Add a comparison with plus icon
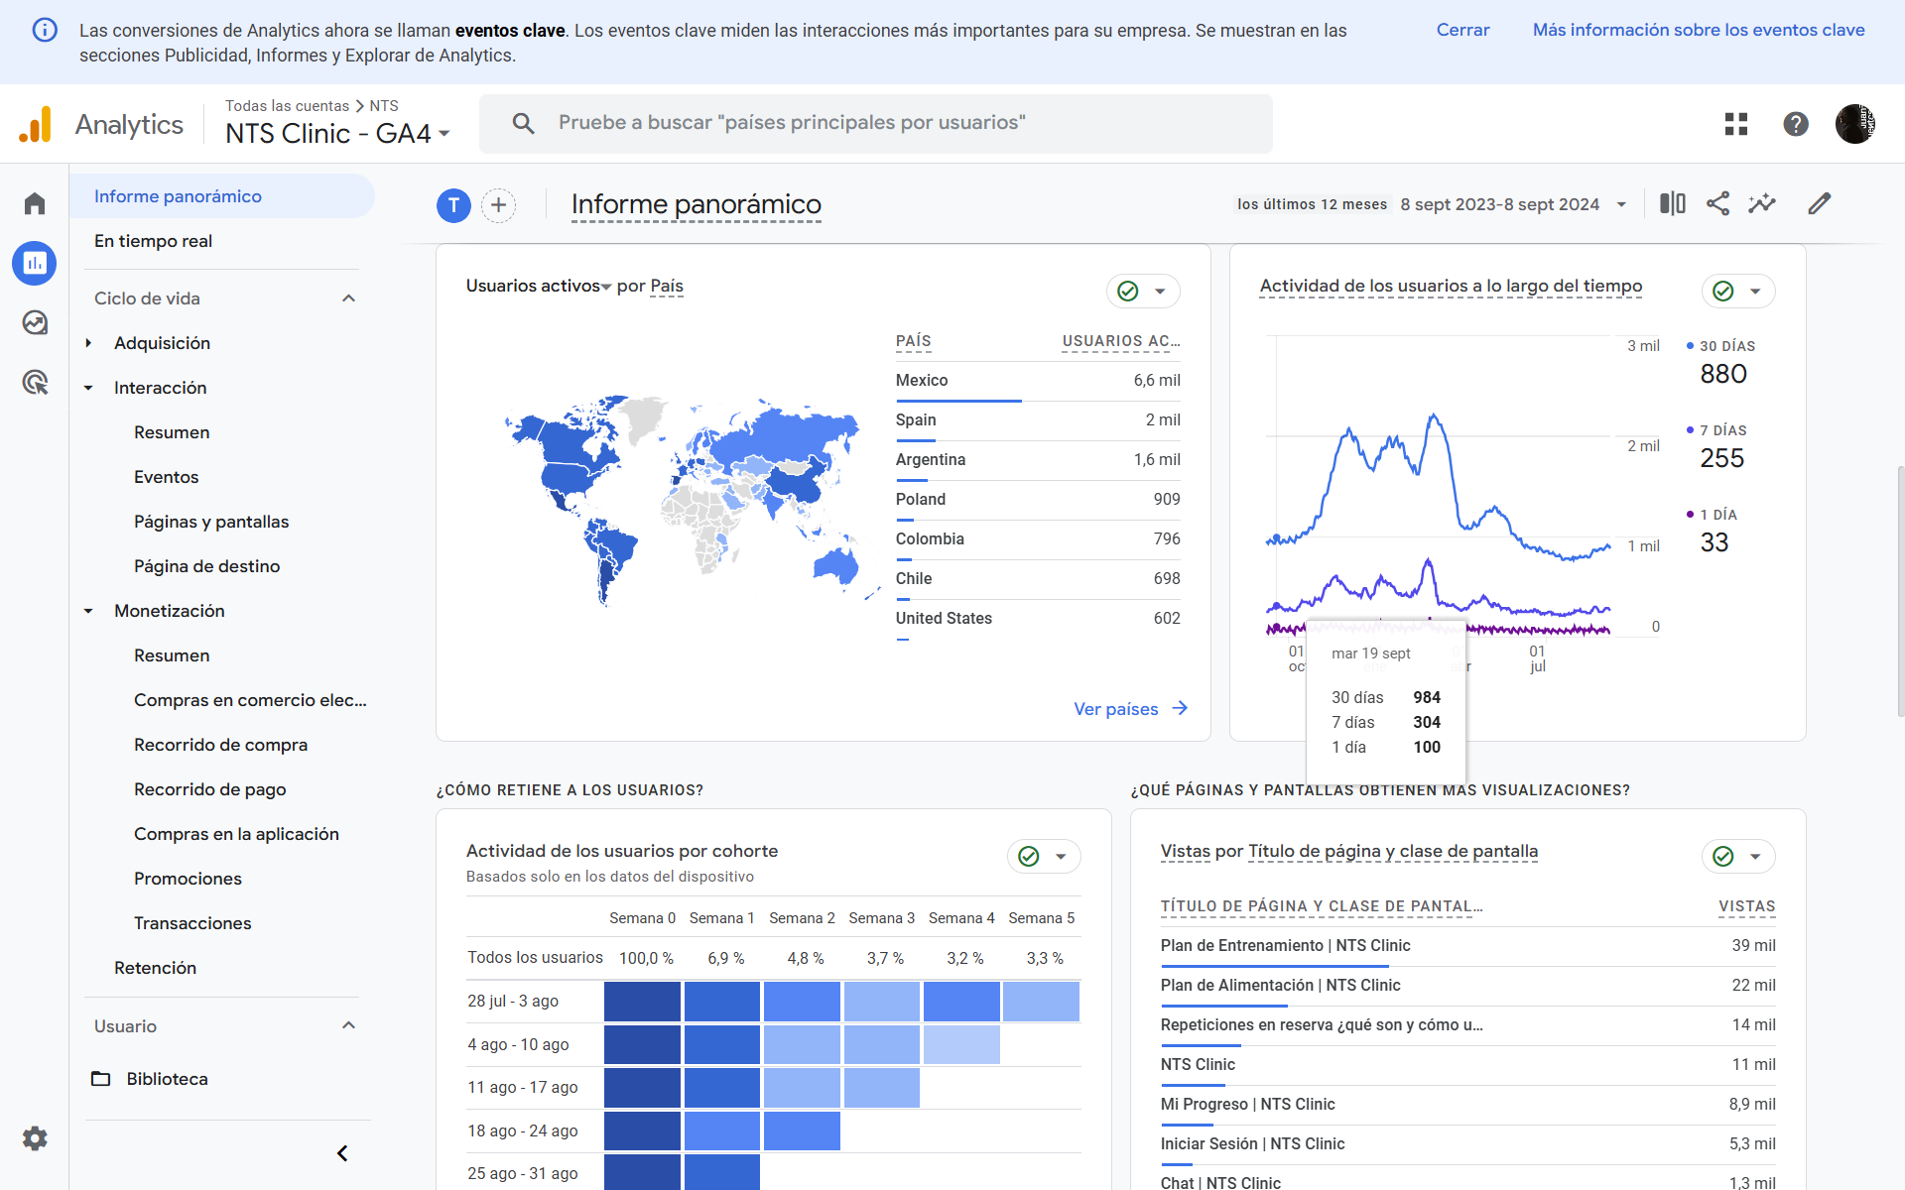 tap(499, 205)
